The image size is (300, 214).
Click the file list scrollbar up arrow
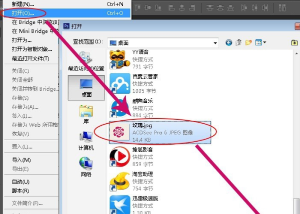tap(296, 53)
